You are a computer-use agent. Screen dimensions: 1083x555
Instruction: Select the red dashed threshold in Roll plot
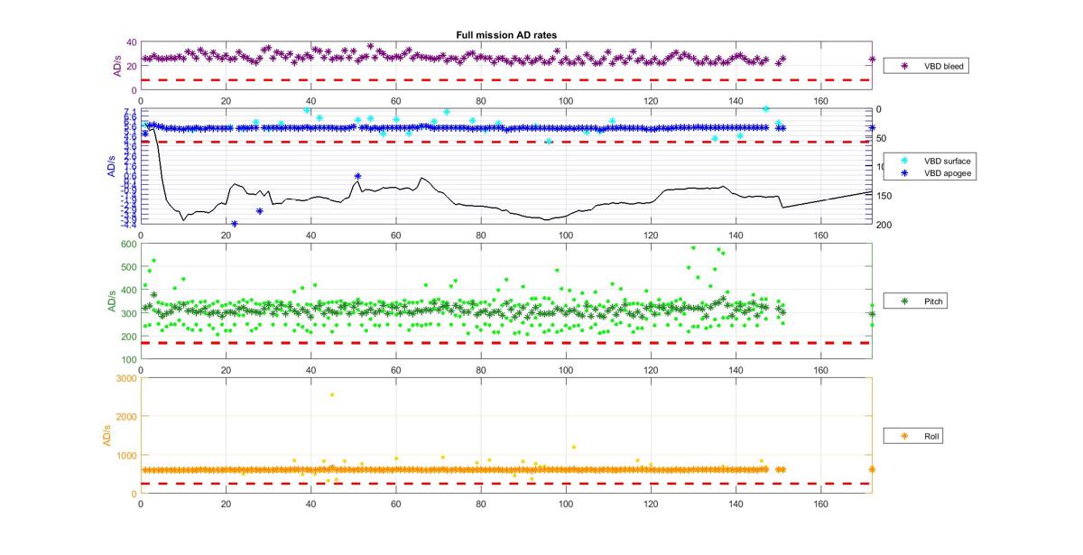coord(505,484)
